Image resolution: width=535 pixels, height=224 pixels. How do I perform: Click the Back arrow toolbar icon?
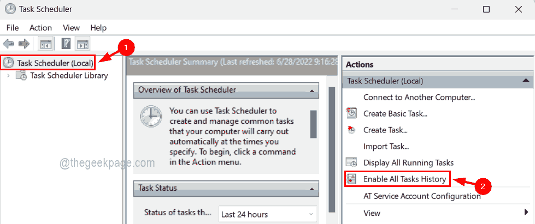[9, 44]
